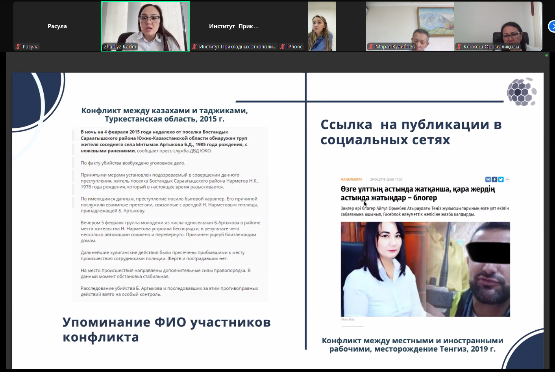Image resolution: width=555 pixels, height=372 pixels.
Task: Show next participants with blue arrow
Action: pyautogui.click(x=551, y=26)
